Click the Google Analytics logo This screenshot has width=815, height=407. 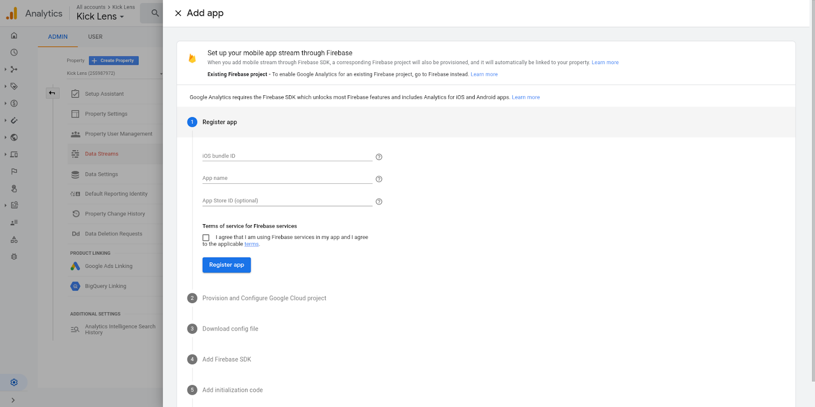tap(12, 13)
